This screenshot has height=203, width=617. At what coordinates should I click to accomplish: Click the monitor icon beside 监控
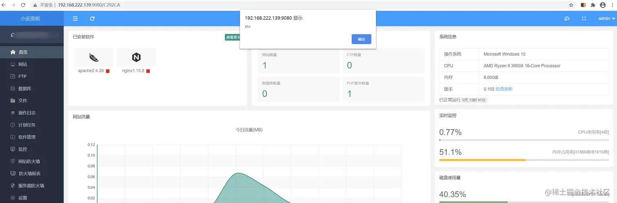pos(13,149)
